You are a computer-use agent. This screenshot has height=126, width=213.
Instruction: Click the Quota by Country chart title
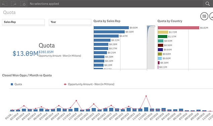point(170,21)
